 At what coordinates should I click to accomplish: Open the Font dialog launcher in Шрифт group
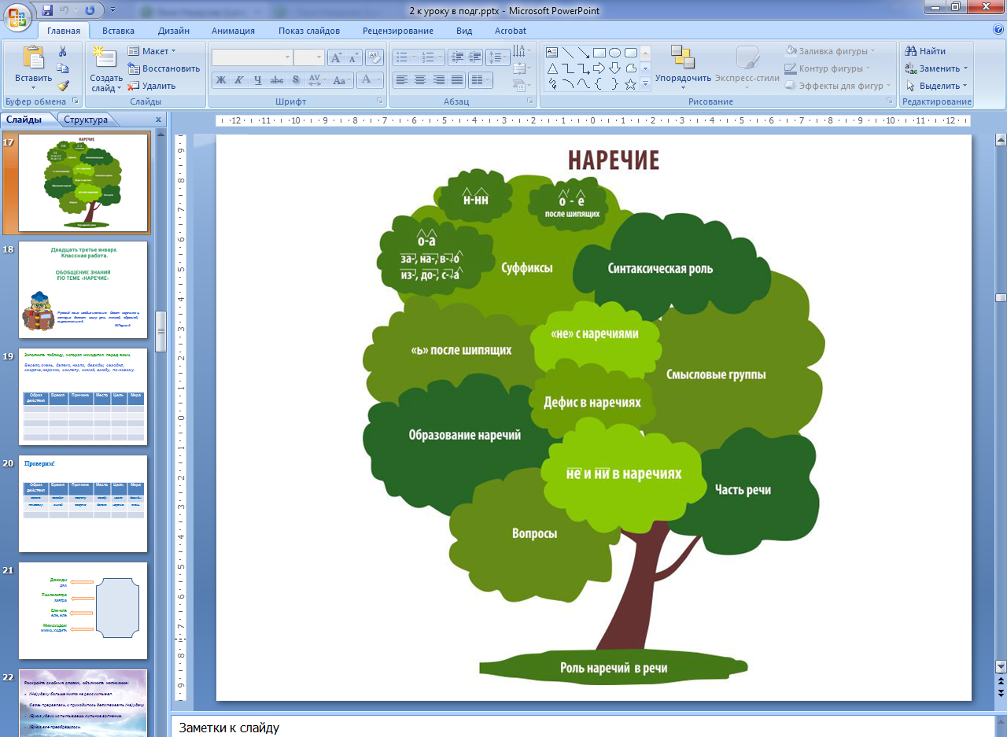[x=381, y=101]
